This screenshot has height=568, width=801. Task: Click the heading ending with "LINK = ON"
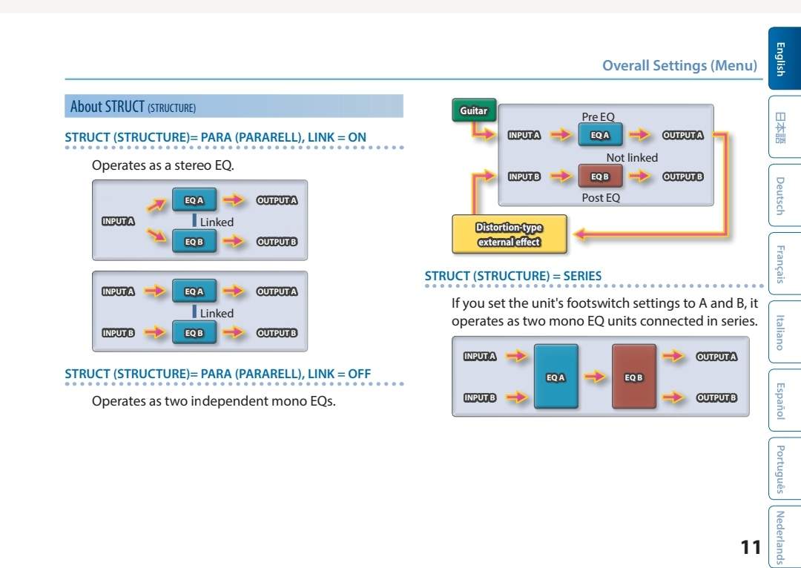click(215, 137)
